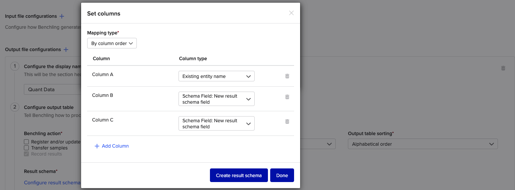Click the Record results checkbox

pos(27,154)
